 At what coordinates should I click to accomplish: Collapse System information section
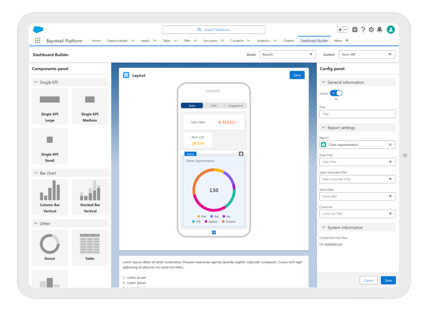pyautogui.click(x=324, y=227)
